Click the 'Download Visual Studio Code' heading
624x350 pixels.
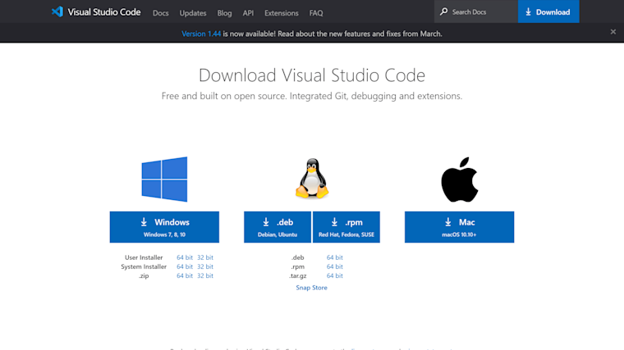[x=312, y=75]
